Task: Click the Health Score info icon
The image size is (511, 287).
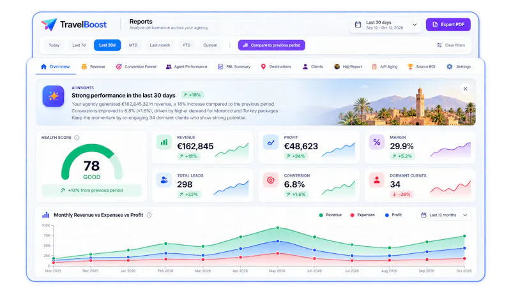Action: 77,138
